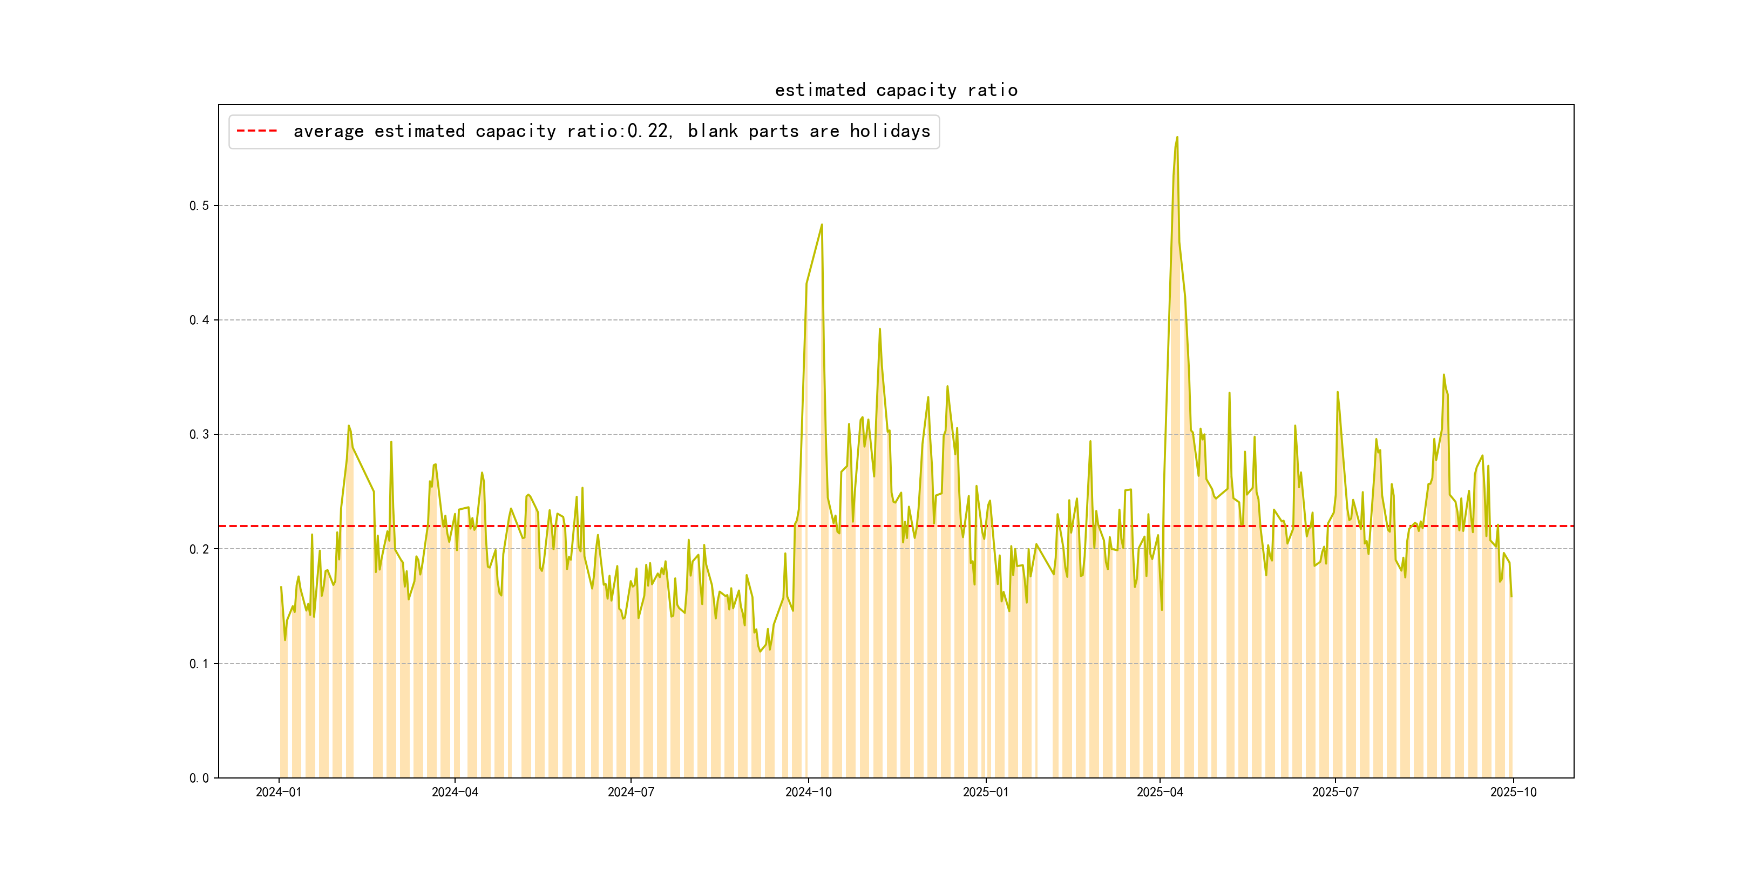Click the 0.1 y-axis tick label
Viewport: 1749px width, 874px height.
pyautogui.click(x=199, y=664)
